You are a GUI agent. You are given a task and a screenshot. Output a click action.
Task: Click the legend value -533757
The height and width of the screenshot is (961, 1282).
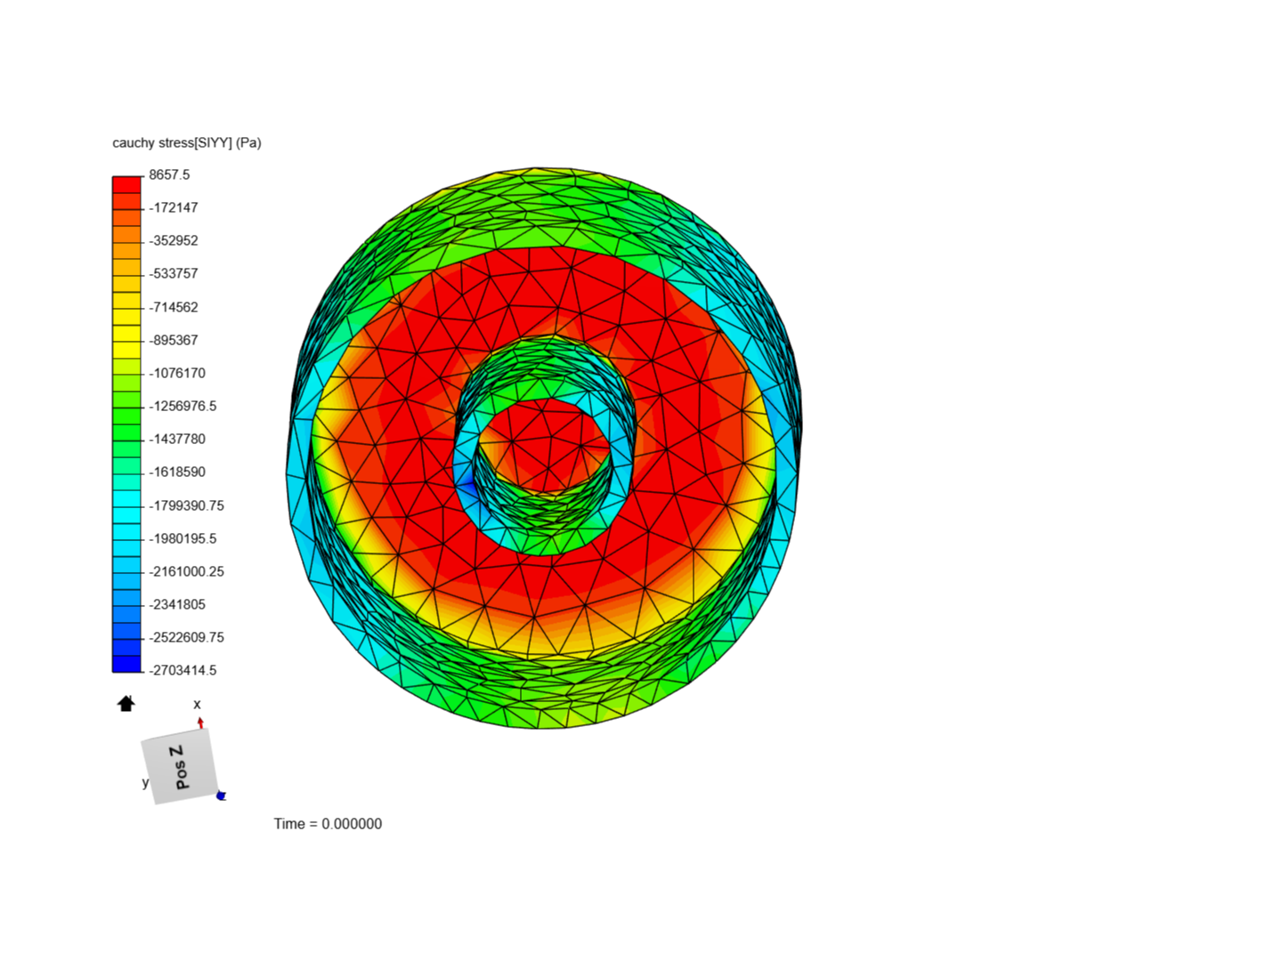point(174,274)
